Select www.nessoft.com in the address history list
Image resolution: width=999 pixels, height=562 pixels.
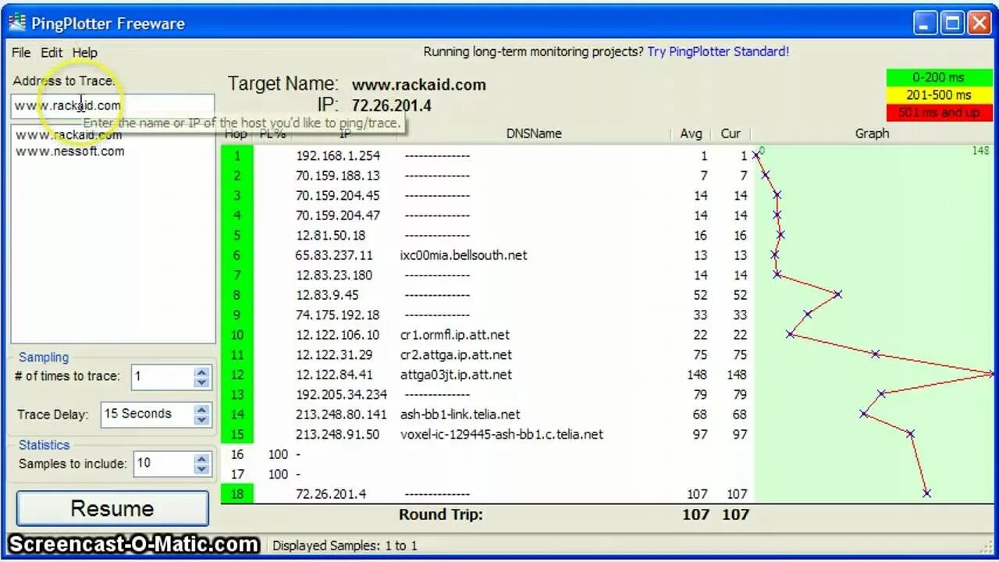(70, 151)
